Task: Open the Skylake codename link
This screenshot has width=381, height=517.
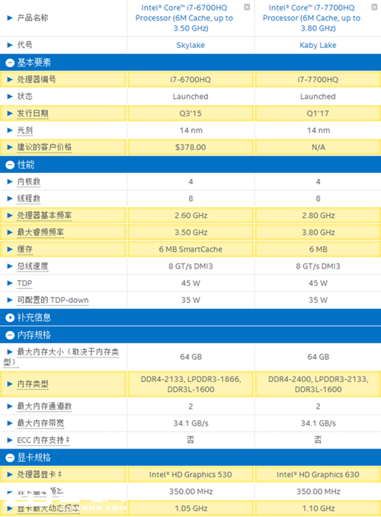Action: tap(190, 45)
